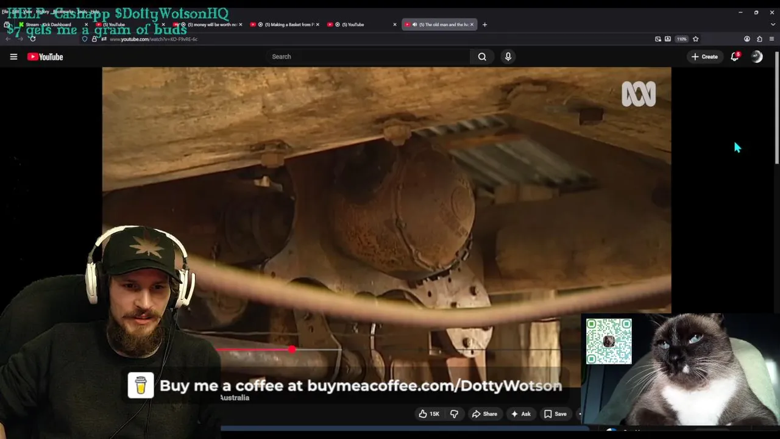Switch to the '(5) YouTube' tab beside the old man tab
Viewport: 780px width, 439px height.
362,24
